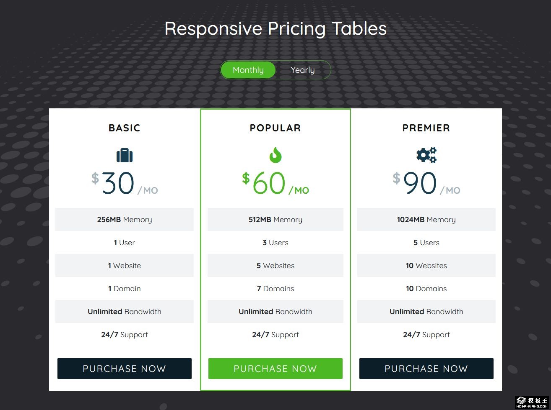
Task: Click the gears icon in Premier plan
Action: pos(426,155)
